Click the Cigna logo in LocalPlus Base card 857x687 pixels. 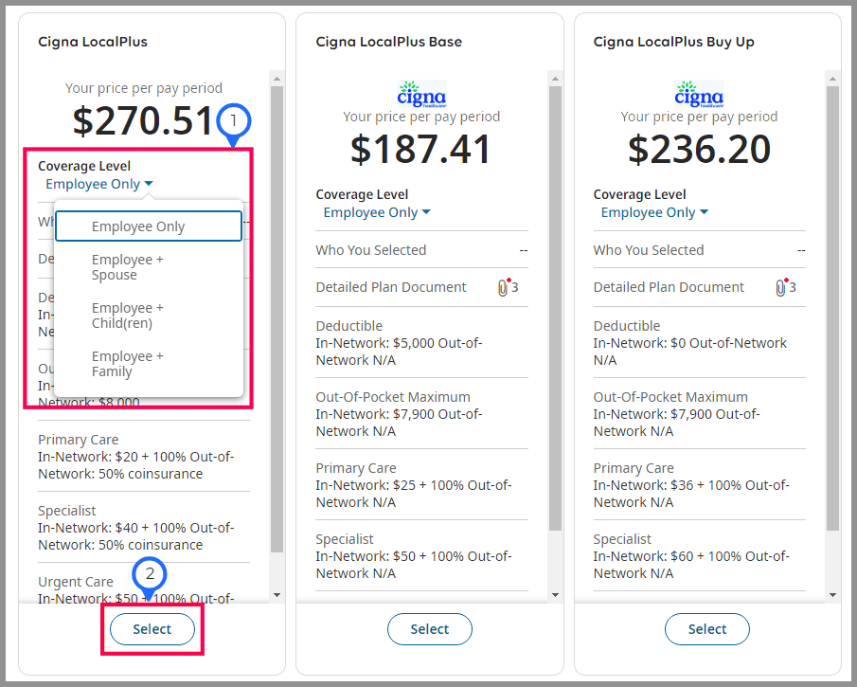tap(421, 94)
